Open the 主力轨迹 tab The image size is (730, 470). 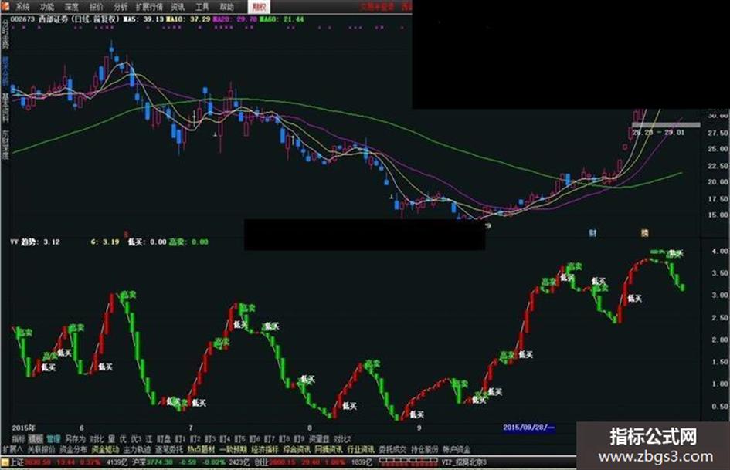pos(138,449)
